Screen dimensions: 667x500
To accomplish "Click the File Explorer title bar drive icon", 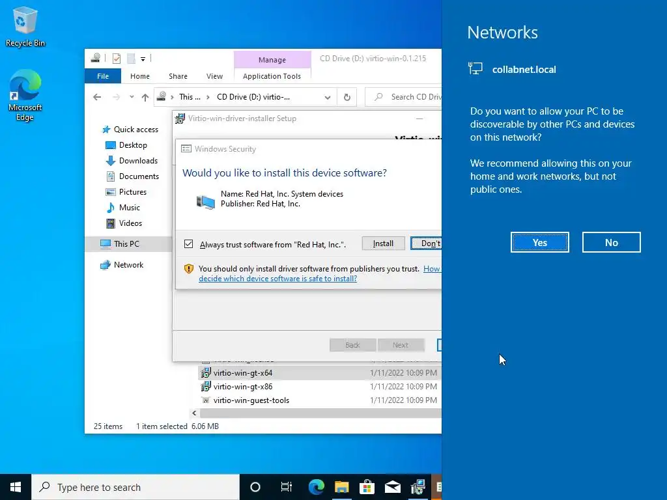I will click(96, 58).
